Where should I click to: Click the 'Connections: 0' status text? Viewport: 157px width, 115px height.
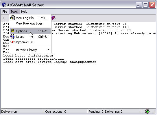point(56,112)
